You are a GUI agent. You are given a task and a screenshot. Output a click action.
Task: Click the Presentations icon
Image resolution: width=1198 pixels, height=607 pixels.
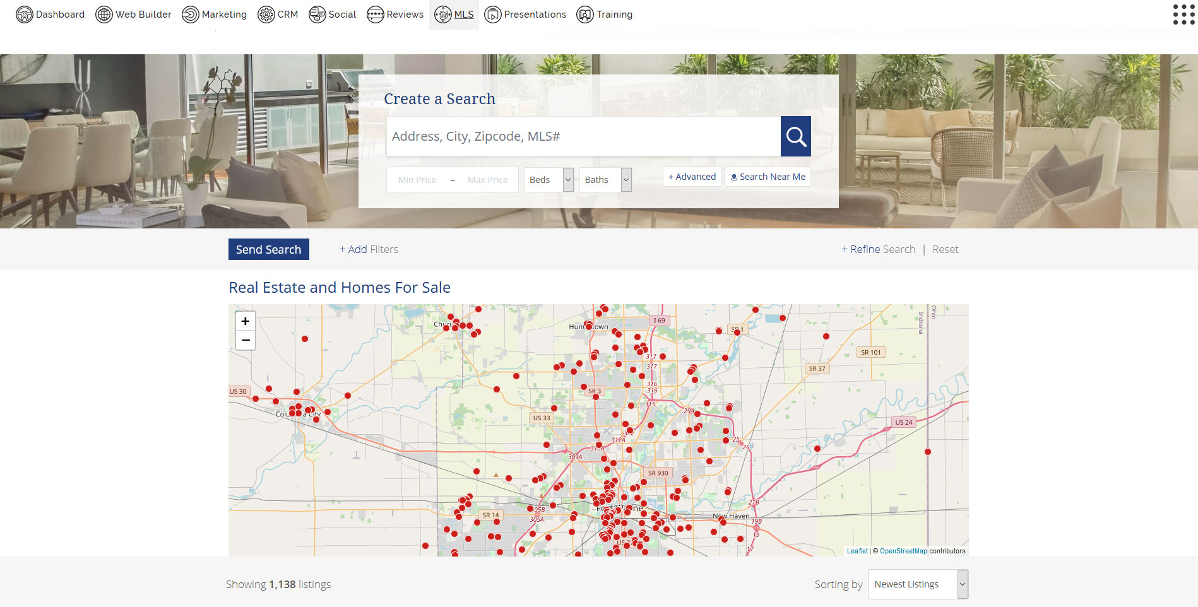[492, 15]
